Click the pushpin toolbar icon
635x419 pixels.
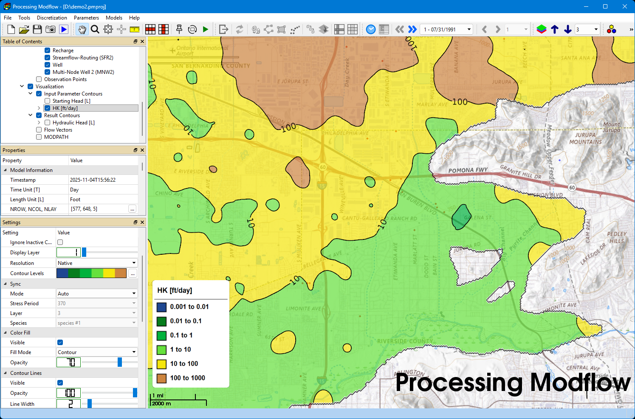179,29
